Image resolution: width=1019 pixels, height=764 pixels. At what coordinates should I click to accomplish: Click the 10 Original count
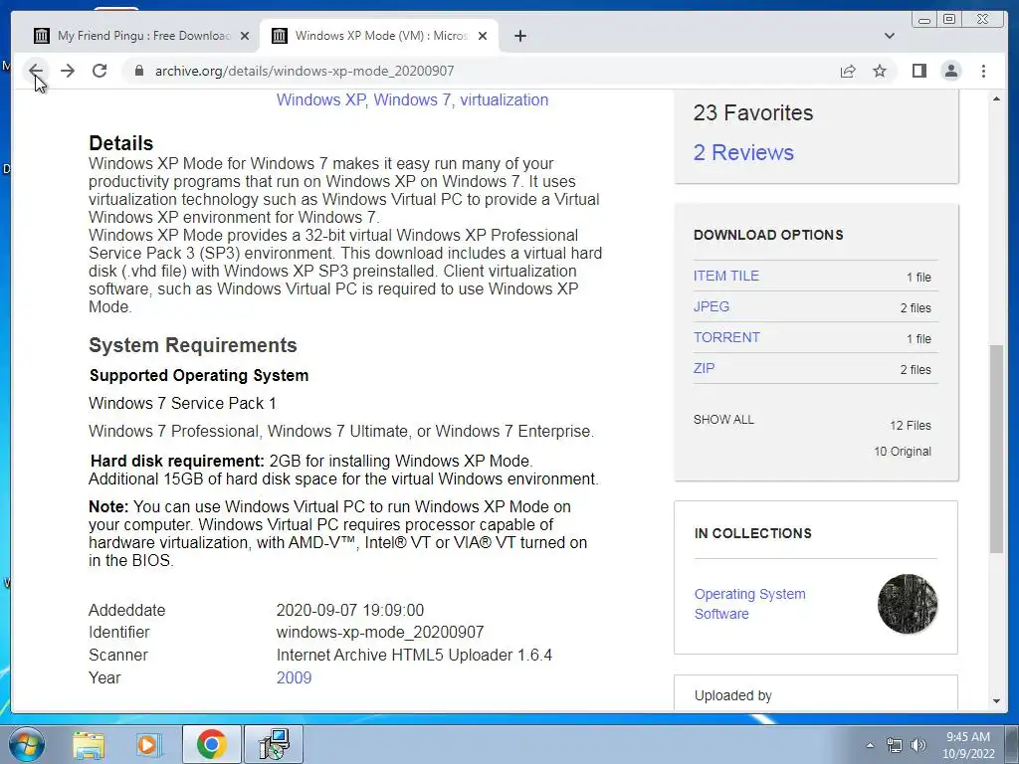902,452
